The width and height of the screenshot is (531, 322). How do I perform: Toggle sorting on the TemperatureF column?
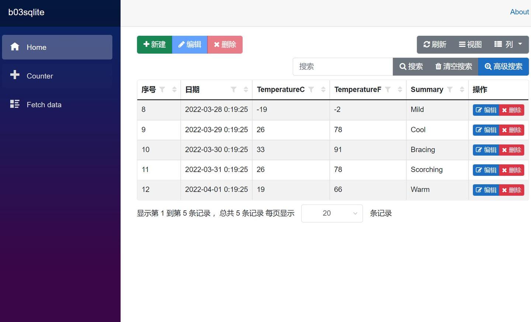pos(400,89)
